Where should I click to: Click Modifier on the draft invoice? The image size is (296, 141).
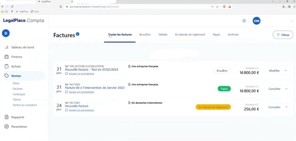pos(275,71)
